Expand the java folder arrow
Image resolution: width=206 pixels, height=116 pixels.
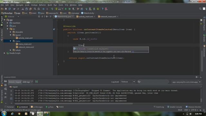7,26
